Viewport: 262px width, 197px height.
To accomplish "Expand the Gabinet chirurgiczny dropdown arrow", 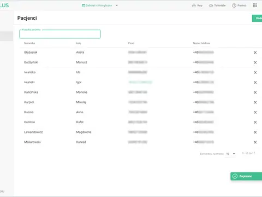I will point(117,5).
